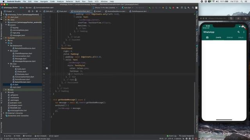Image resolution: width=250 pixels, height=140 pixels.
Task: Open Terminal tool window button
Action: coord(27,136)
